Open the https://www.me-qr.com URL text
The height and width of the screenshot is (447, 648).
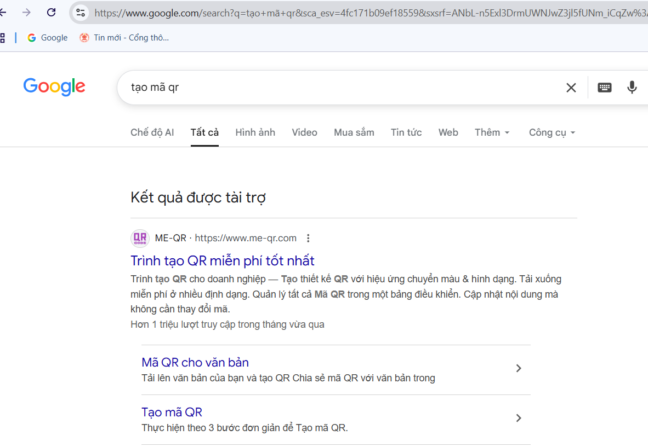[x=246, y=239]
